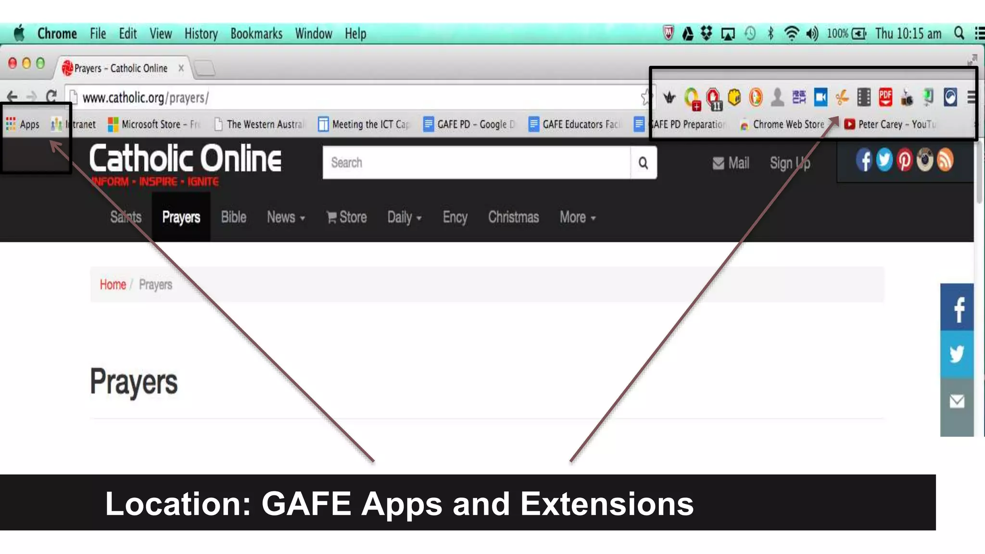Open Chrome hamburger menu
Viewport: 985px width, 554px height.
click(x=972, y=98)
